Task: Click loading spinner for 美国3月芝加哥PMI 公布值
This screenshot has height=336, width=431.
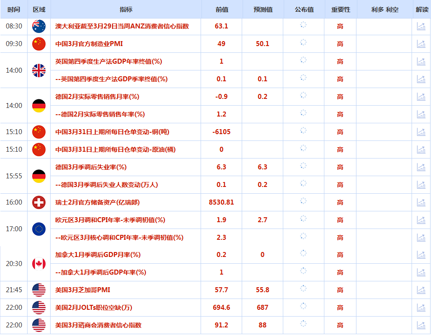Action: (303, 288)
